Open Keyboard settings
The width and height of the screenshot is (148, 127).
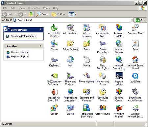(54, 62)
